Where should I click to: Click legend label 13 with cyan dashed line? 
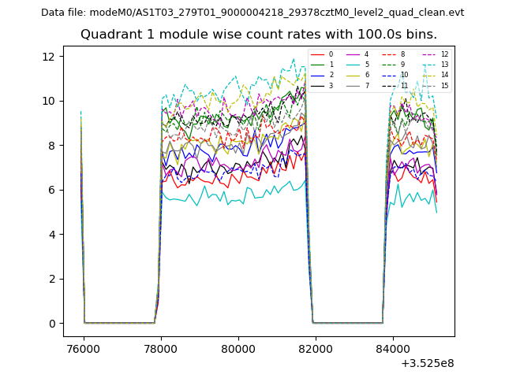[444, 65]
